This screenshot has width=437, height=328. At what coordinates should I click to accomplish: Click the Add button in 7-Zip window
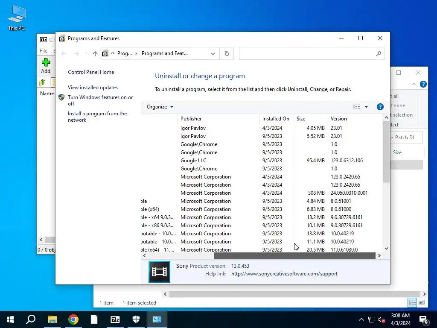[46, 66]
